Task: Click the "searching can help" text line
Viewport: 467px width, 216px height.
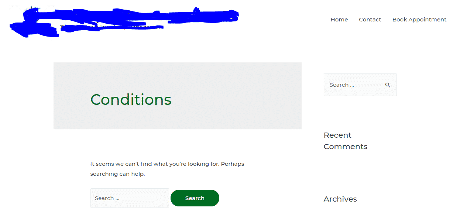Action: pos(117,174)
